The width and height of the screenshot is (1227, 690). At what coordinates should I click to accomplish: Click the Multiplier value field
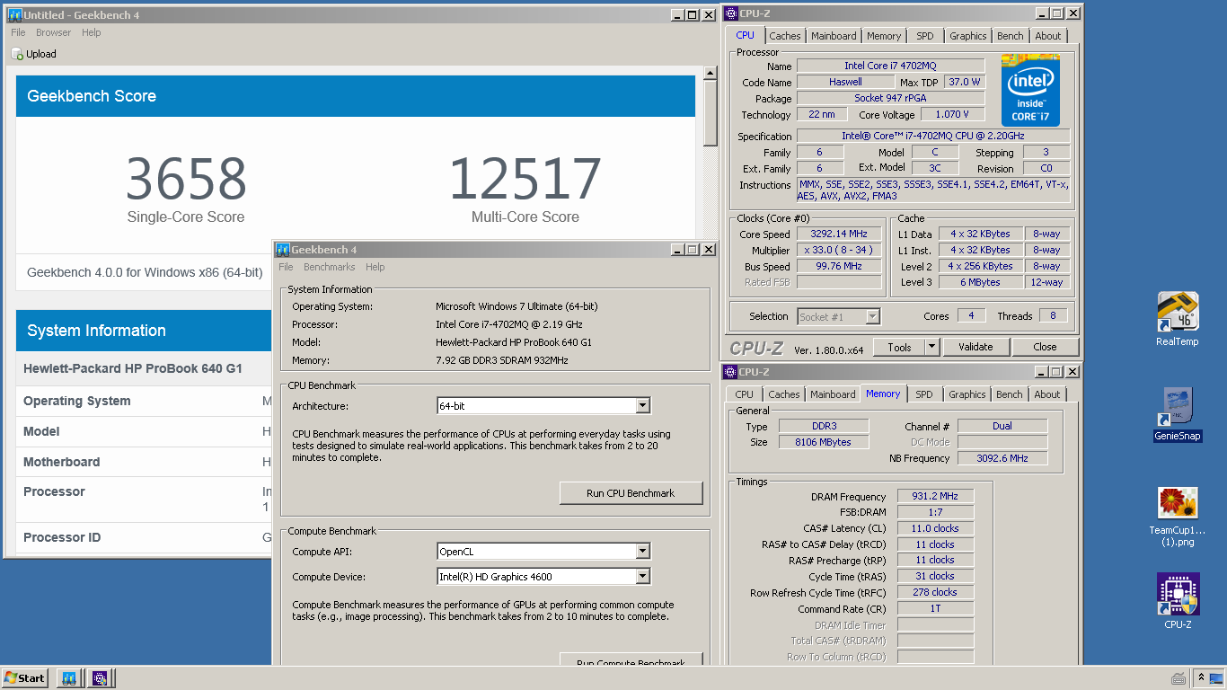click(x=840, y=251)
